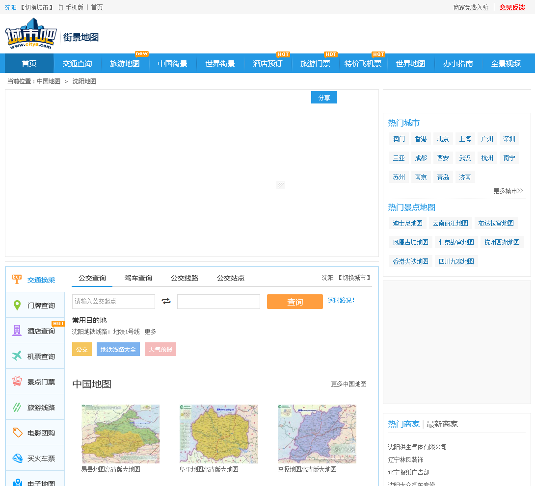Click the train icon for 买火车票
535x486 pixels.
tap(17, 458)
